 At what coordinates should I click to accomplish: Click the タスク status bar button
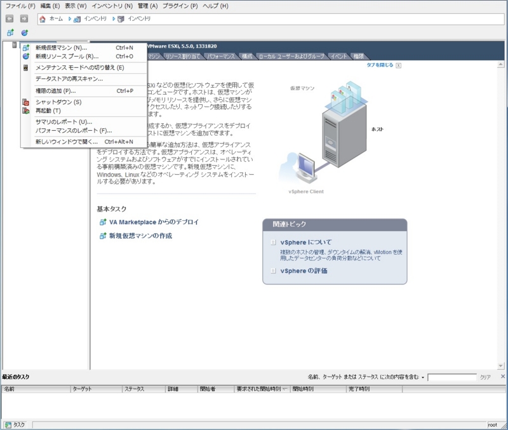coord(15,425)
